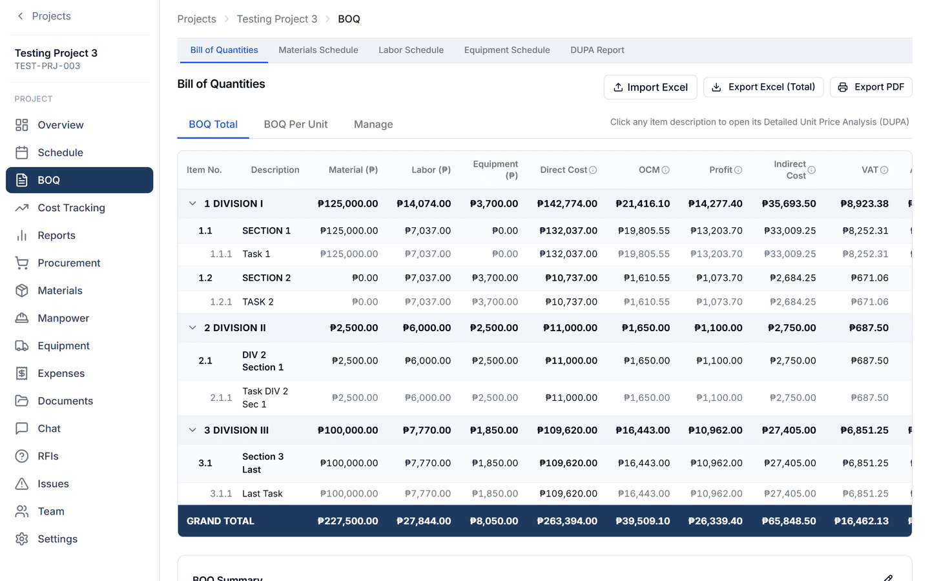930x581 pixels.
Task: Open the Testing Project 3 breadcrumb link
Action: (x=277, y=19)
